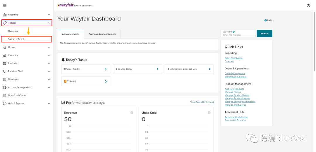Click the Download Center sidebar icon
The width and height of the screenshot is (316, 152).
(5, 95)
